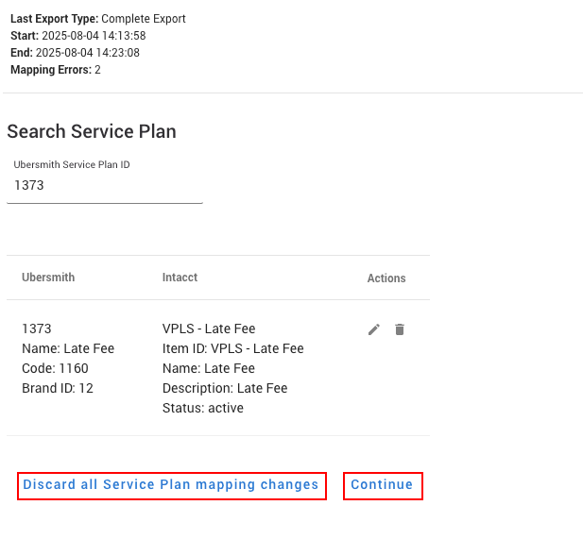
Task: Click the Actions column header
Action: coord(386,278)
